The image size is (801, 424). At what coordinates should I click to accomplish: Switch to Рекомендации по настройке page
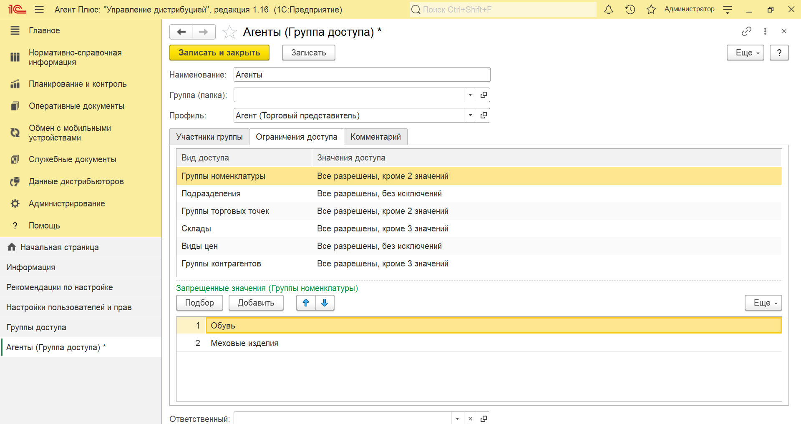coord(81,287)
